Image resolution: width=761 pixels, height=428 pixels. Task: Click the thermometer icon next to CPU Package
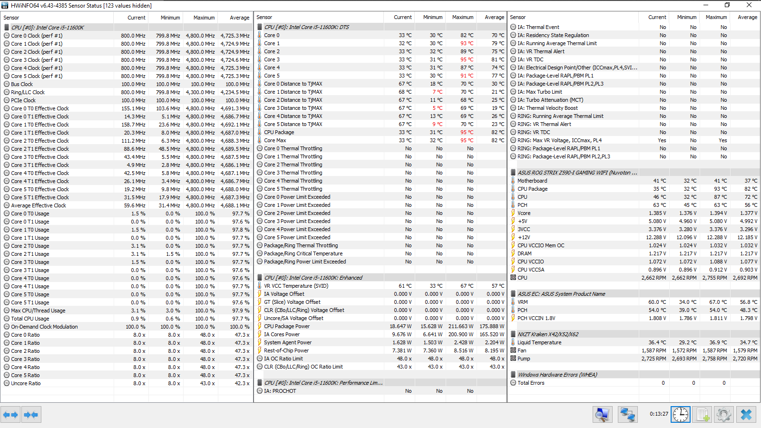click(x=260, y=132)
